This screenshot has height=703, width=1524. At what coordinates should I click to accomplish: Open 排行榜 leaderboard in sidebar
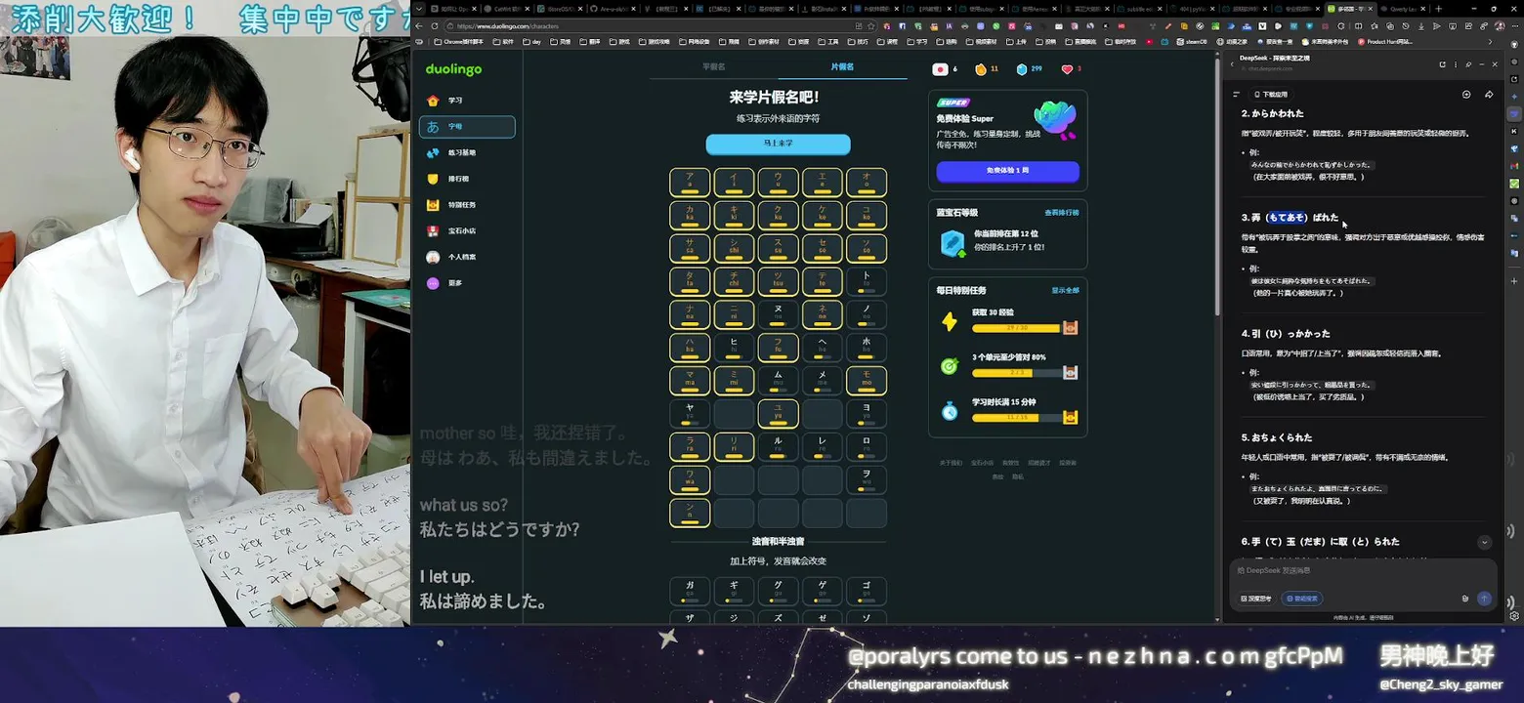(x=467, y=179)
